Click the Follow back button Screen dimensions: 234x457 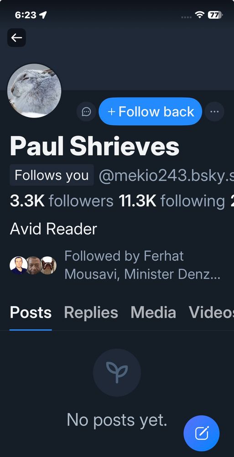click(150, 112)
